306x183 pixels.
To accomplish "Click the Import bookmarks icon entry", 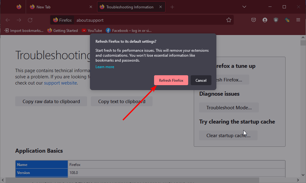I will click(x=24, y=31).
